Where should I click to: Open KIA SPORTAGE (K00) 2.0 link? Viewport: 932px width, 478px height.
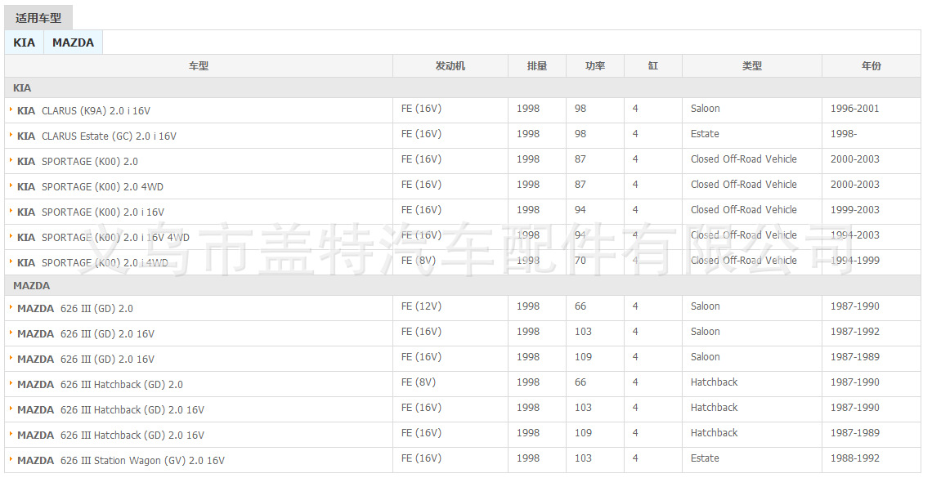pyautogui.click(x=78, y=162)
